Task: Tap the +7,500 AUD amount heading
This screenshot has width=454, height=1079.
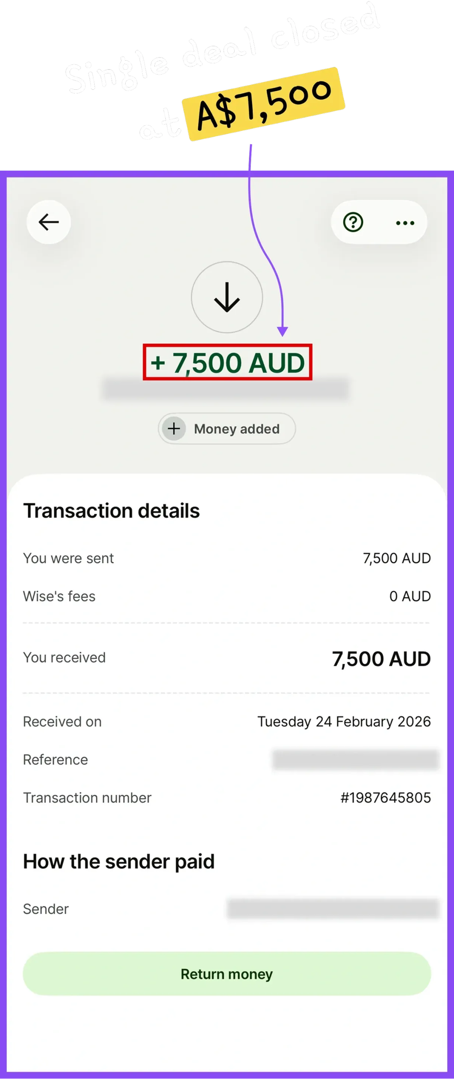Action: point(227,363)
